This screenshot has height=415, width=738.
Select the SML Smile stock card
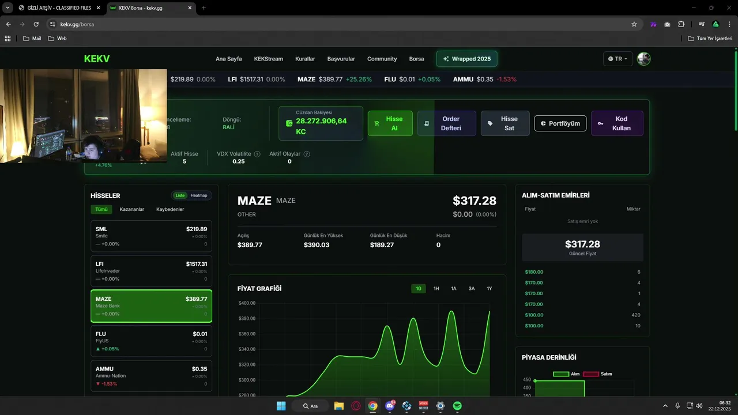point(151,236)
